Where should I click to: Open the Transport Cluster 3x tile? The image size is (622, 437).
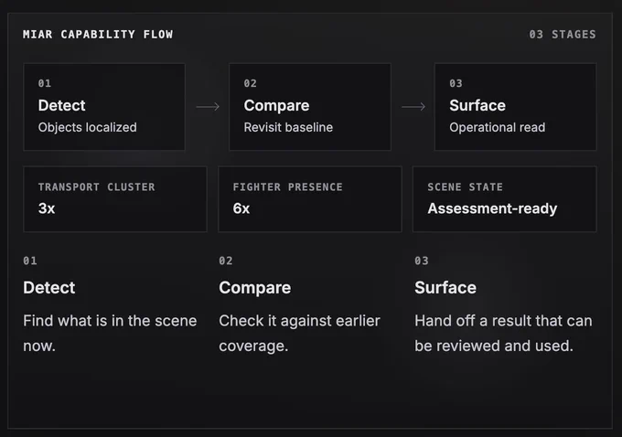(x=115, y=199)
